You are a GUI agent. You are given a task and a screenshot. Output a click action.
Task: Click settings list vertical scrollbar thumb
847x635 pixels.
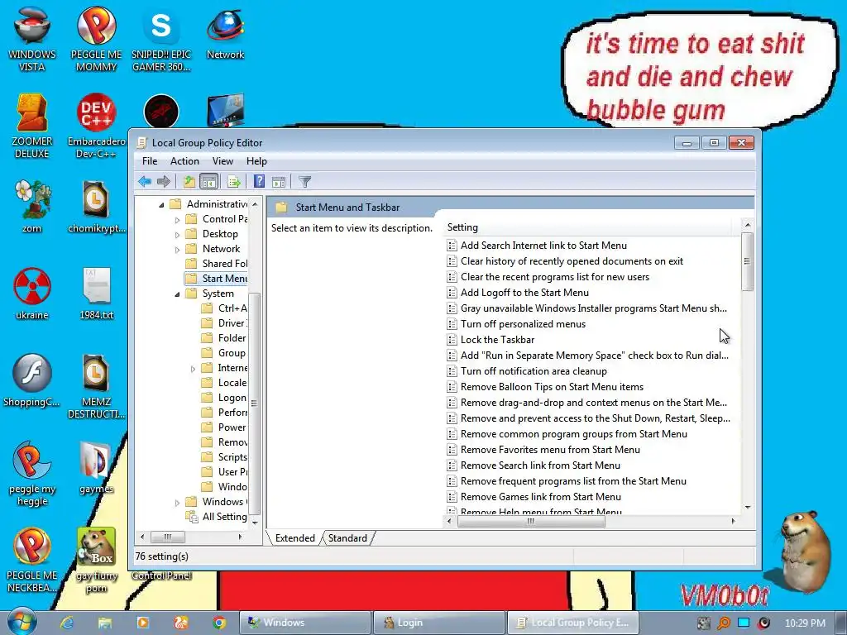(x=748, y=261)
